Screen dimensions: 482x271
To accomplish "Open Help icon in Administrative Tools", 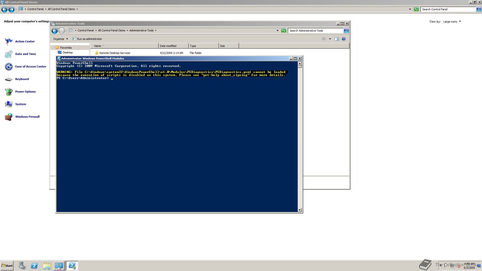I will (x=344, y=39).
